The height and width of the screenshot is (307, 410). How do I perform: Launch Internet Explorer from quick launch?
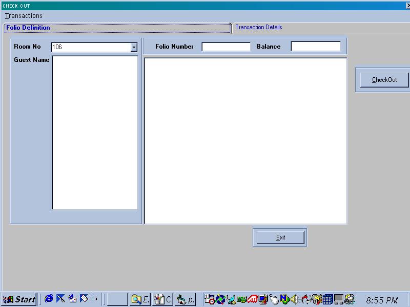(x=49, y=298)
